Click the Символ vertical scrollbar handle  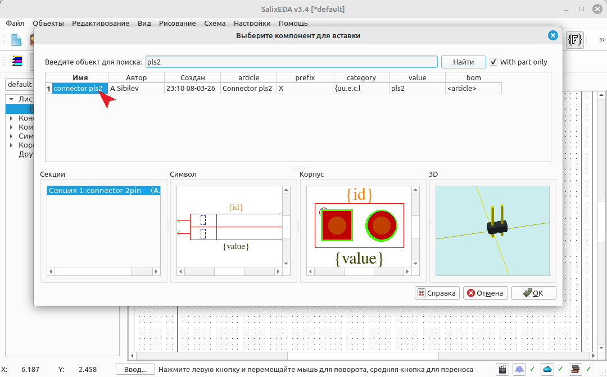coord(286,226)
